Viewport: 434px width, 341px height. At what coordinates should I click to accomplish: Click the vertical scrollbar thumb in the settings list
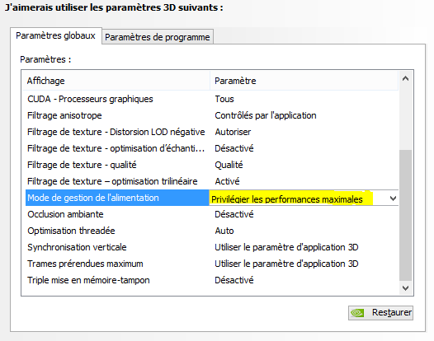[405, 215]
